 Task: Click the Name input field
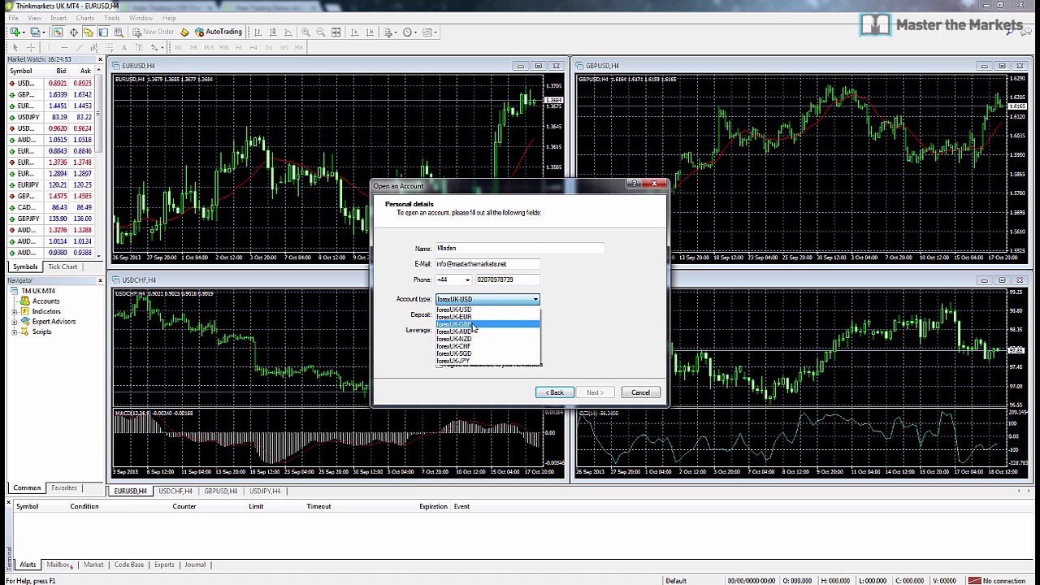coord(520,249)
